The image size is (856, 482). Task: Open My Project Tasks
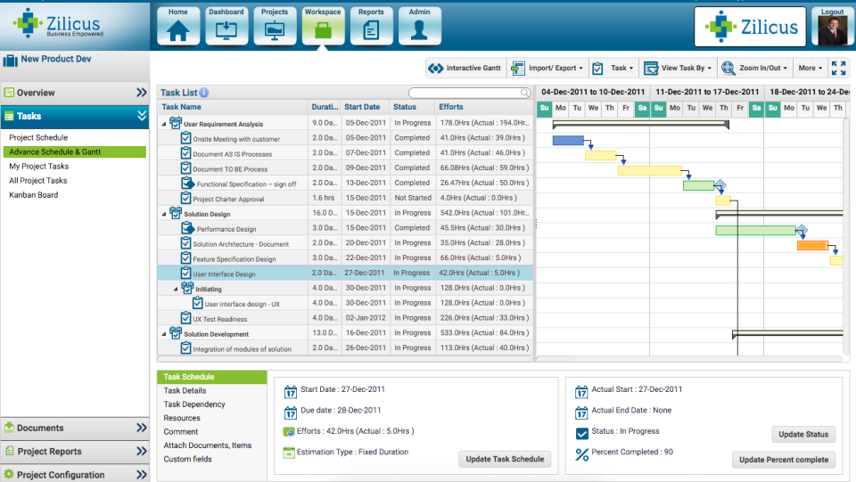(38, 167)
